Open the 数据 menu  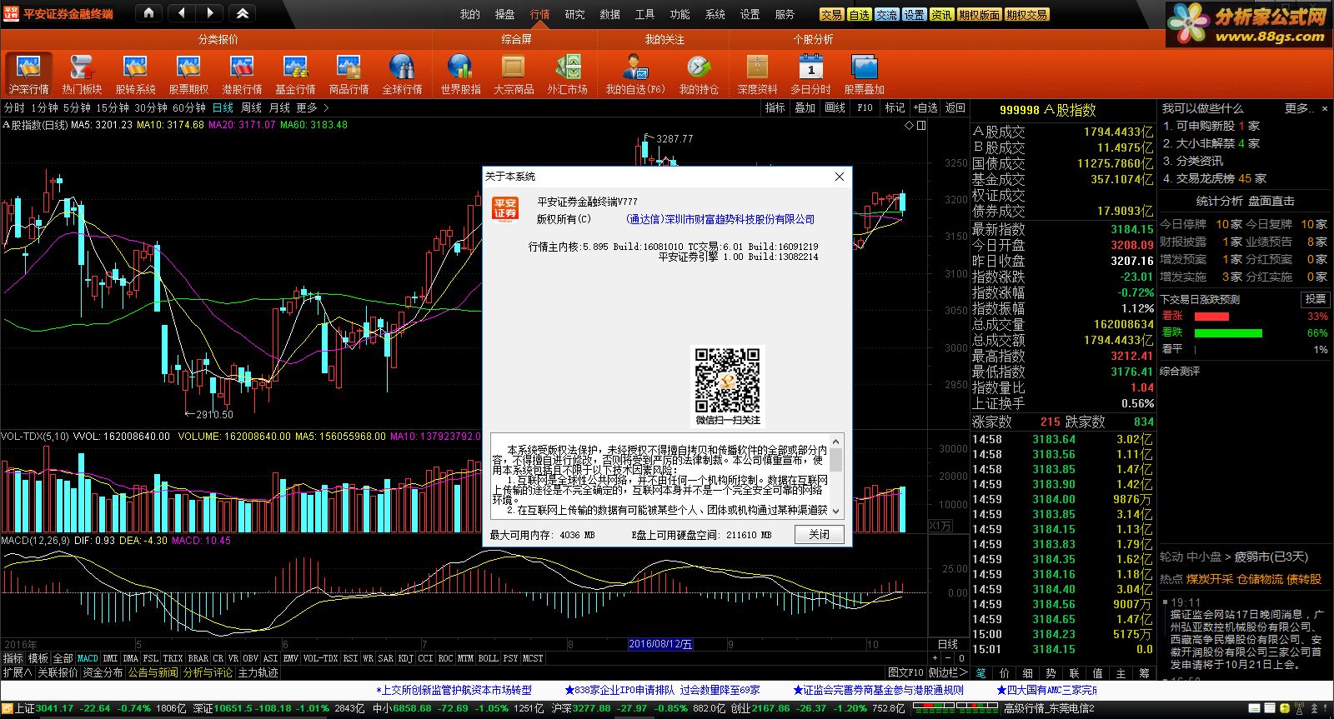pyautogui.click(x=609, y=14)
